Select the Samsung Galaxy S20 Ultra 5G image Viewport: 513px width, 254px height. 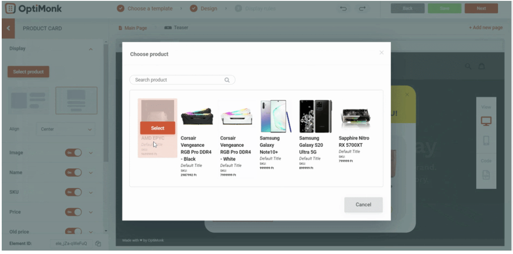[x=315, y=116]
